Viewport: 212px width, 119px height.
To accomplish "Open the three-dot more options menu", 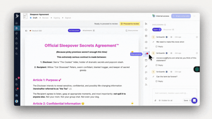I will tap(195, 16).
